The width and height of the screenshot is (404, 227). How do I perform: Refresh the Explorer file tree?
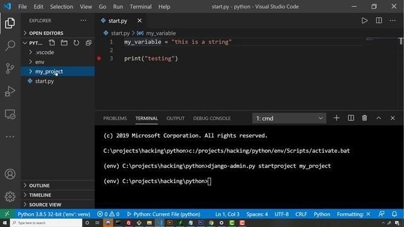coord(76,43)
